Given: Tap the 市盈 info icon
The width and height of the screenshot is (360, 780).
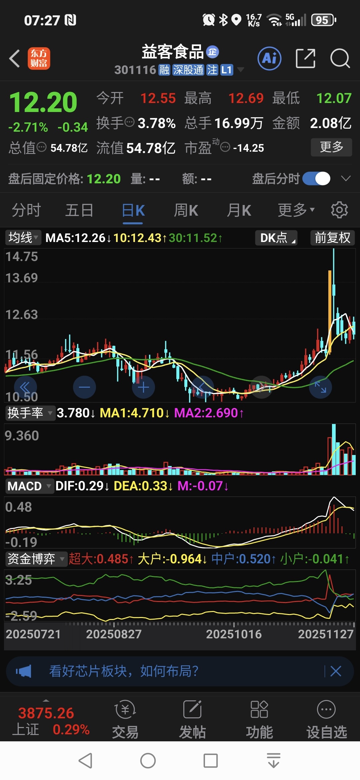Looking at the screenshot, I should tap(225, 147).
